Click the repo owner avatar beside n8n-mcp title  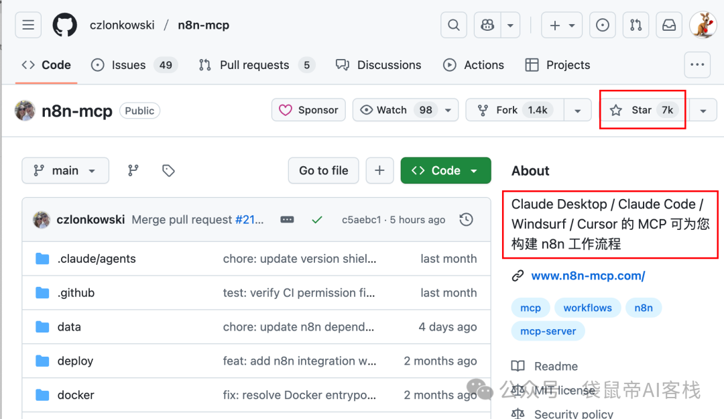coord(25,111)
